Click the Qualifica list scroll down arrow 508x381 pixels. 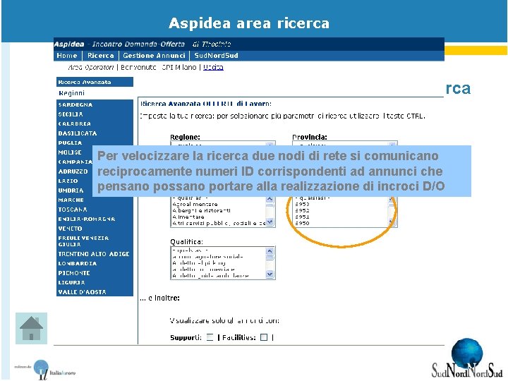270,274
